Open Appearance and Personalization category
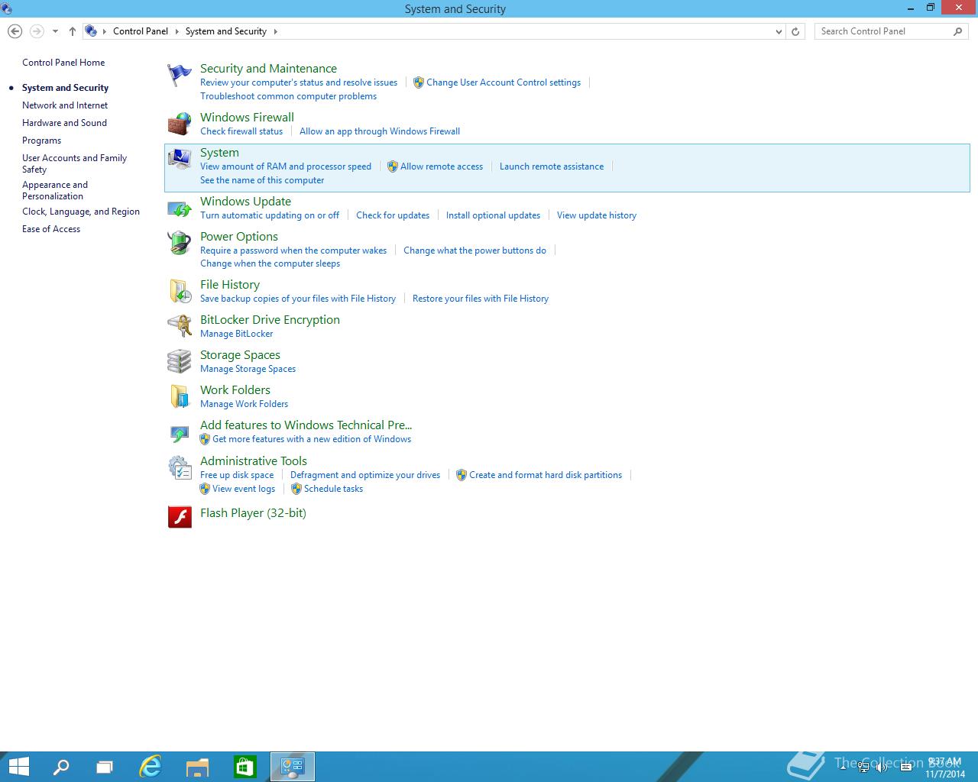This screenshot has height=782, width=978. coord(55,190)
